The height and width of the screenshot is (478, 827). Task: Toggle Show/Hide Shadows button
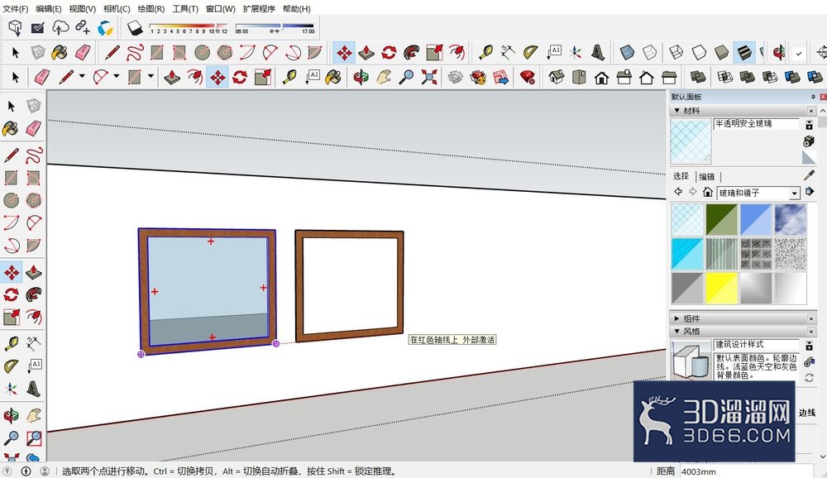pyautogui.click(x=135, y=28)
